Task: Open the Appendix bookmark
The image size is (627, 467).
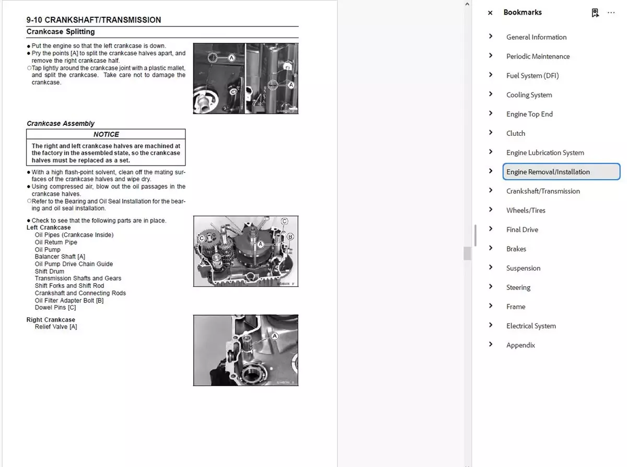Action: [x=520, y=345]
